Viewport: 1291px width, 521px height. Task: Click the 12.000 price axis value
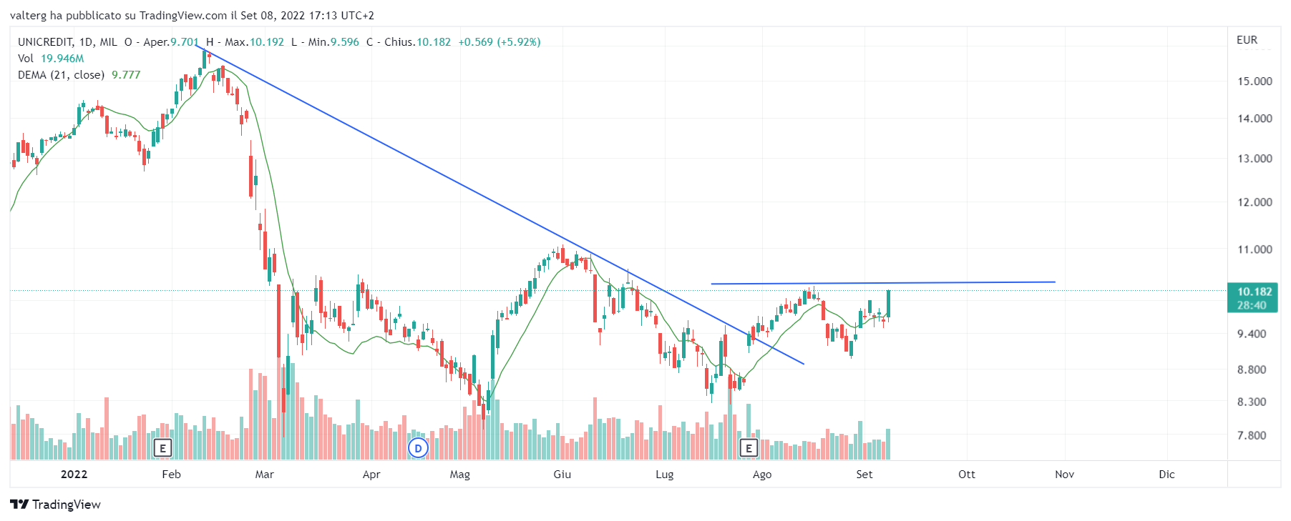point(1255,202)
